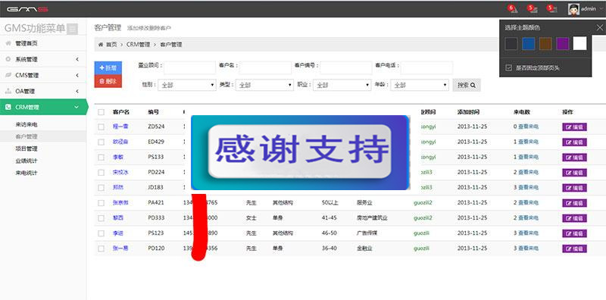The height and width of the screenshot is (300, 606).
Task: Choose the brown theme color swatch
Action: click(x=545, y=44)
